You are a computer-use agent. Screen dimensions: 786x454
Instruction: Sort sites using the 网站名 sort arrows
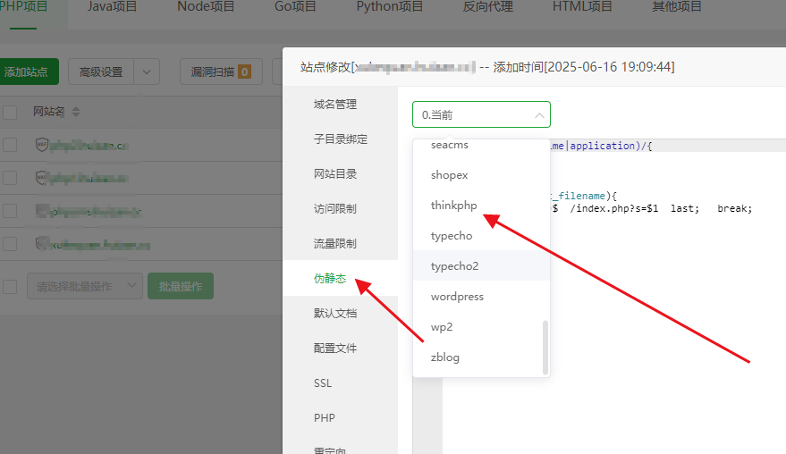coord(76,113)
